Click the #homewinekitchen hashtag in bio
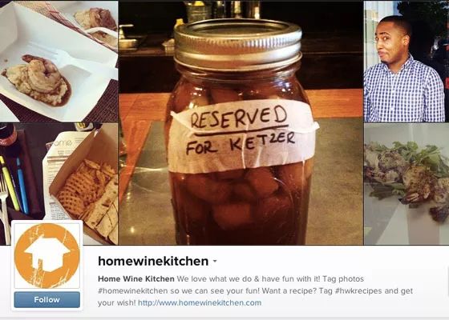Viewport: 449px width, 320px height. point(133,291)
